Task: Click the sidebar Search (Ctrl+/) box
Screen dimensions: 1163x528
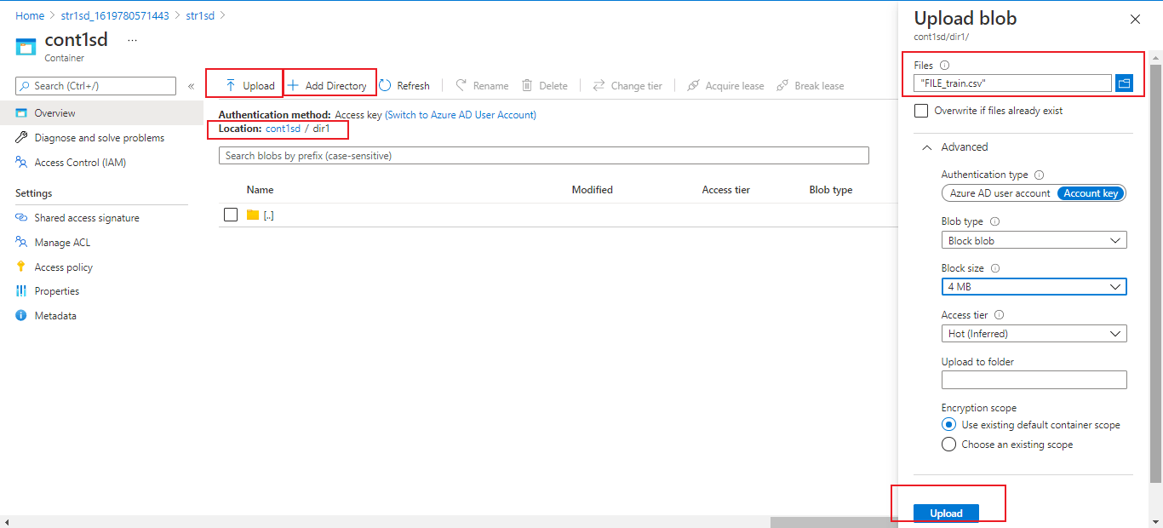Action: click(96, 86)
